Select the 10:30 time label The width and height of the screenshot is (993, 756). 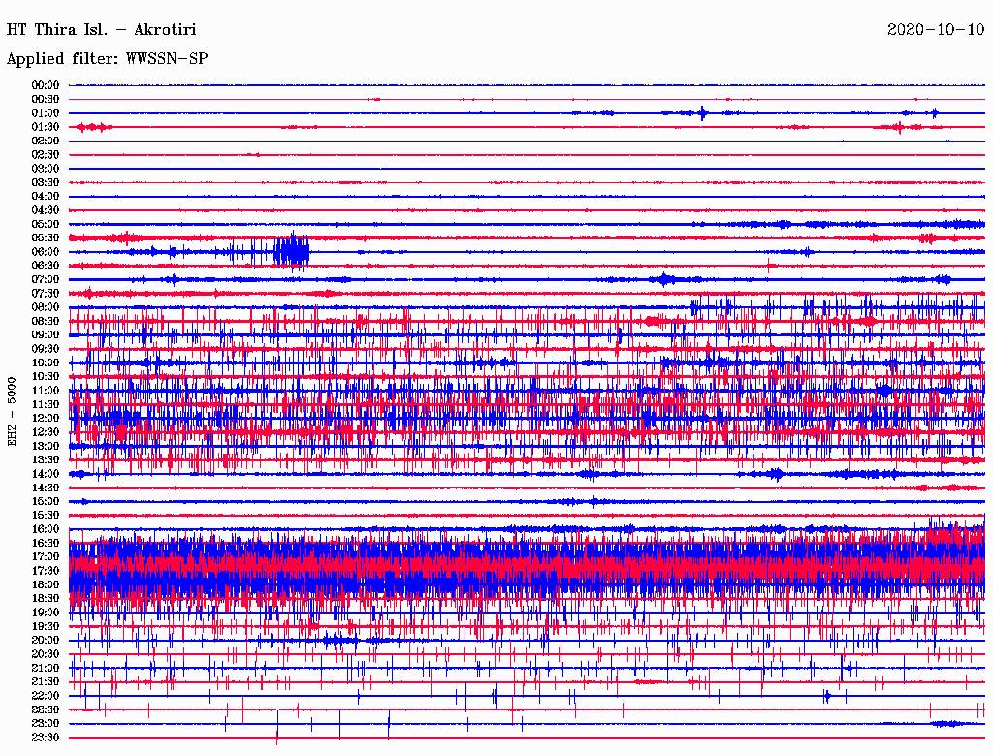pyautogui.click(x=45, y=377)
